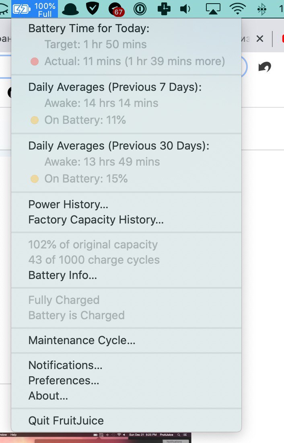The width and height of the screenshot is (284, 443).
Task: Open the bowler hat menu bar icon
Action: coord(70,9)
